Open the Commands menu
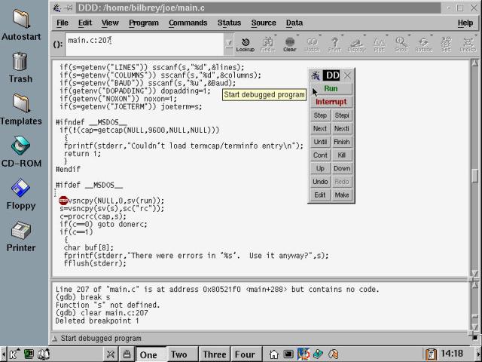The height and width of the screenshot is (362, 482). coord(188,23)
